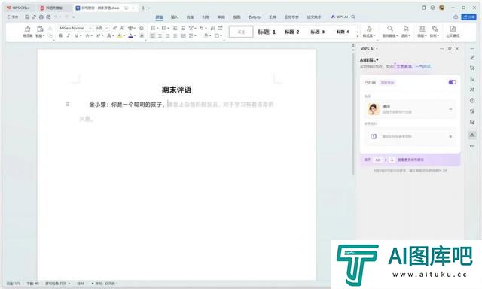Click the Format Painter brush icon
This screenshot has width=482, height=289.
(x=27, y=29)
